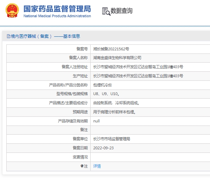The width and height of the screenshot is (210, 178).
Task: Click the document icon beside 境内医疗器械
Action: tap(8, 36)
